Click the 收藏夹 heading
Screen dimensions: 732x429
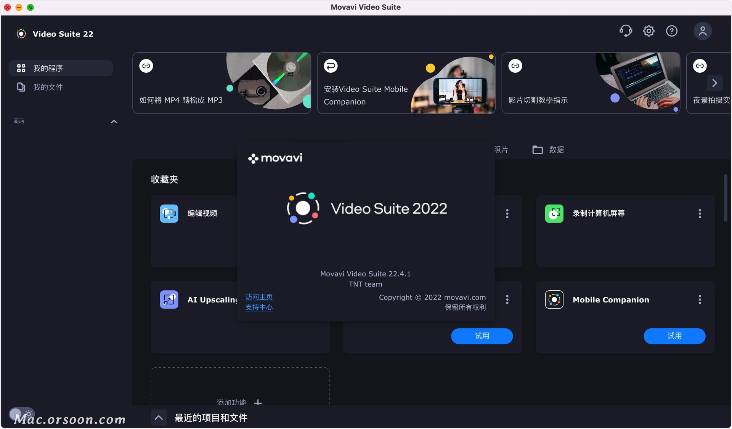click(x=164, y=179)
